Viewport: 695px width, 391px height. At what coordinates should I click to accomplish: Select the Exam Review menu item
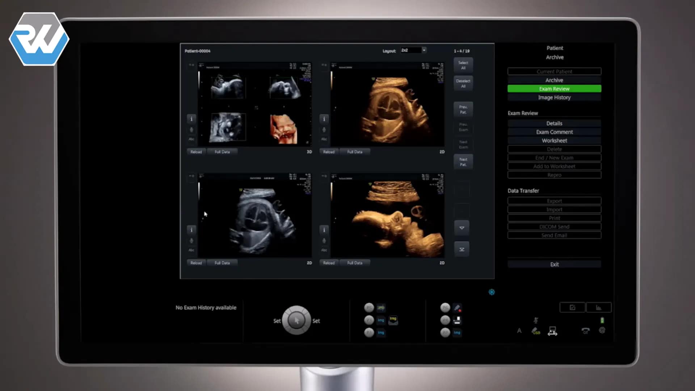(554, 89)
